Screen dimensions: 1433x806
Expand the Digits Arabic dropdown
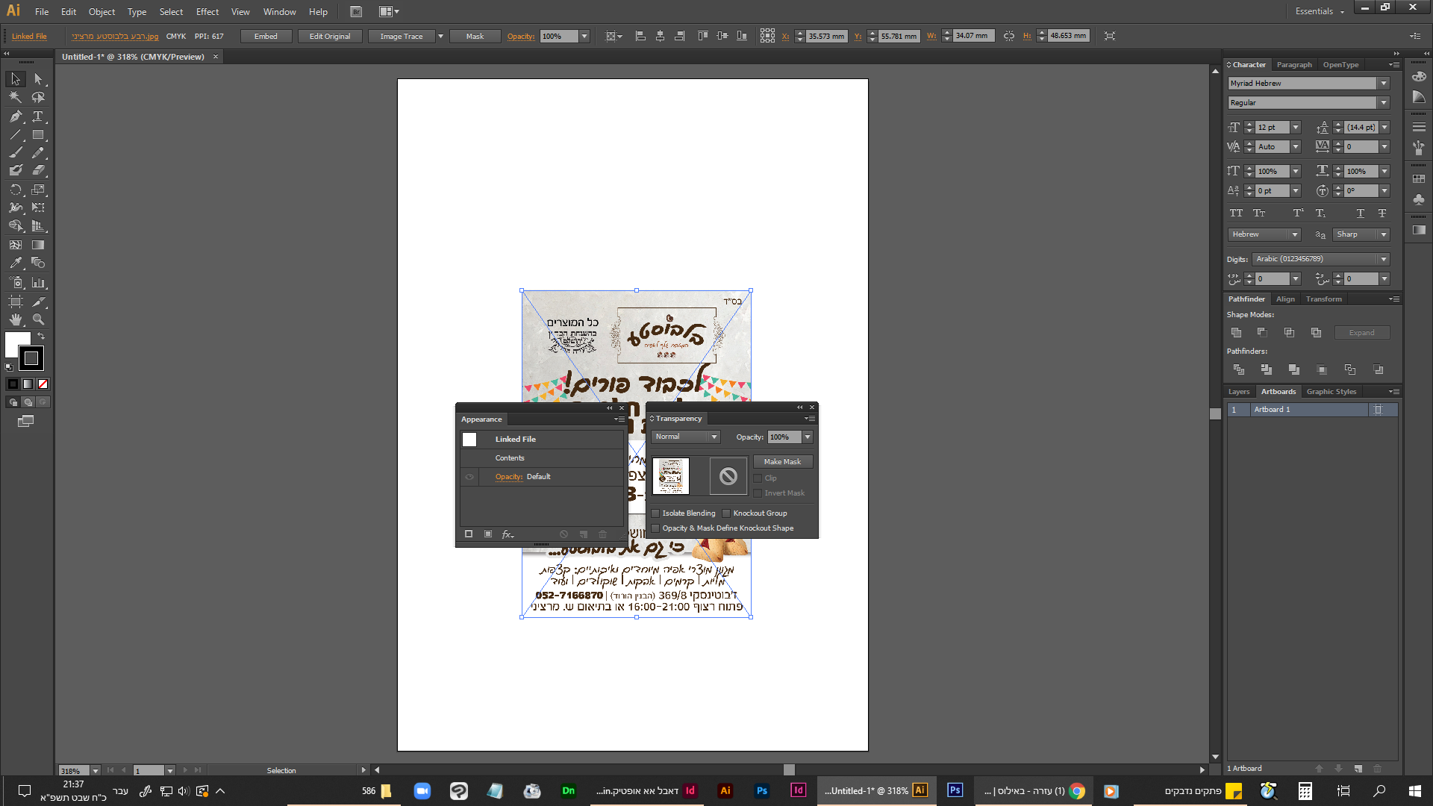(x=1384, y=259)
